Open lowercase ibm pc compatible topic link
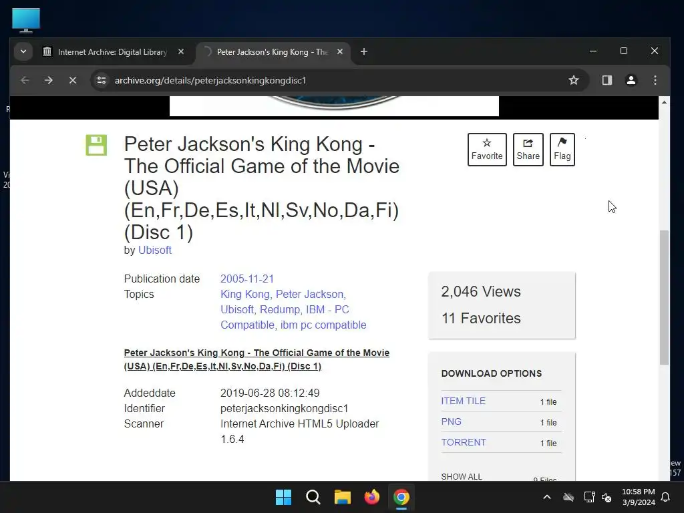The image size is (684, 513). [x=323, y=325]
